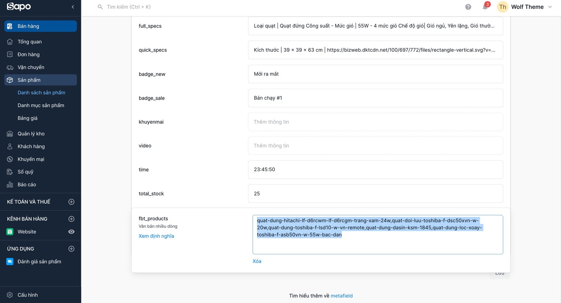Click the Tổng quan home icon
The height and width of the screenshot is (303, 561).
(10, 42)
